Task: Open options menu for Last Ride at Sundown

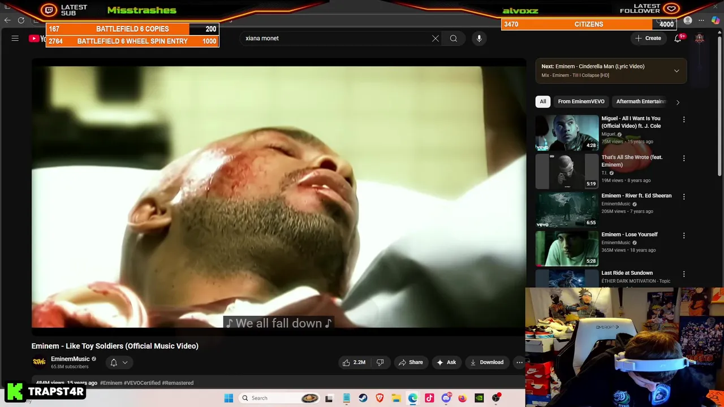Action: pos(684,274)
